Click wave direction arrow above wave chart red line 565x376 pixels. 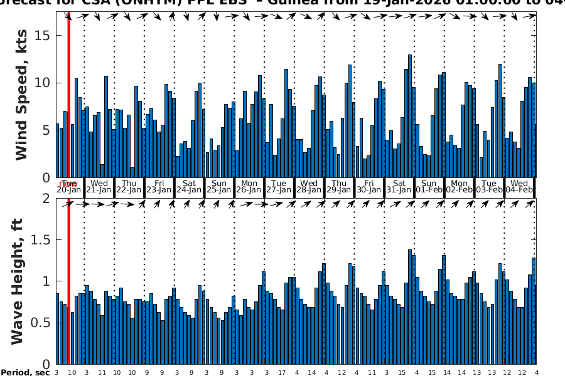coord(68,204)
